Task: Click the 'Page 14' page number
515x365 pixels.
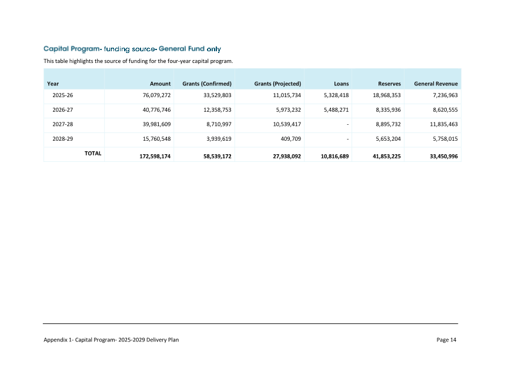Action: pos(446,340)
